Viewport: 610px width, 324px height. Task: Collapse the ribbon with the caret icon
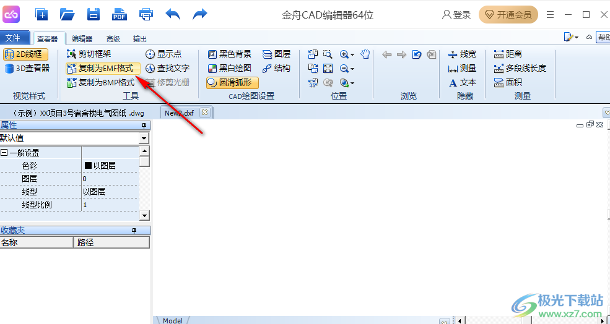[x=589, y=37]
